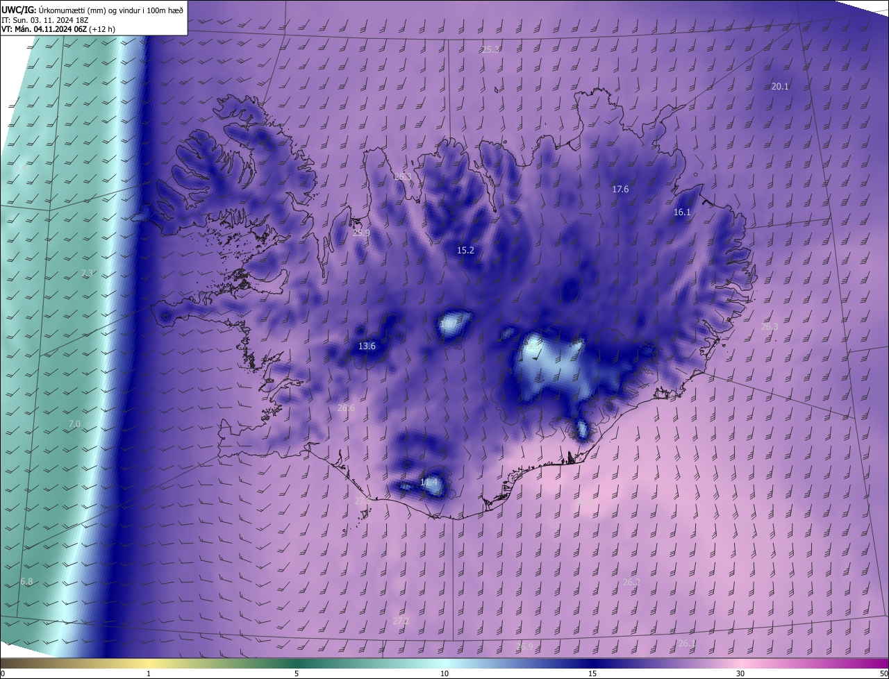This screenshot has height=679, width=889.
Task: Click the 6.8 value label
Action: (x=26, y=582)
